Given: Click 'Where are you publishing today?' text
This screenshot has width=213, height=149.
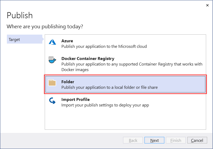Looking at the screenshot, I should (45, 27).
